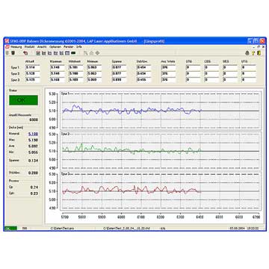Open the Ansicht menu
Screen dimensions: 269x269
(x=42, y=47)
